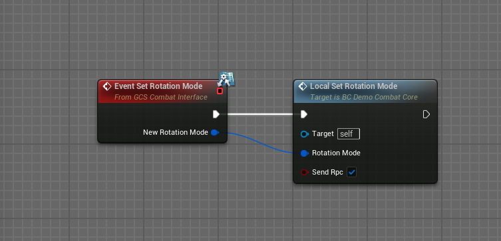Click the 'From GCS Combat Interface' subtitle
Image resolution: width=501 pixels, height=241 pixels.
tap(161, 97)
